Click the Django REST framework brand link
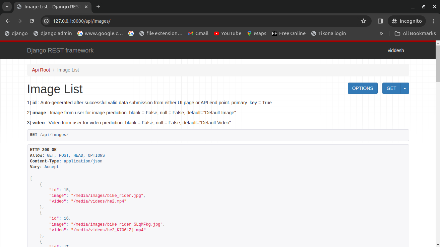The image size is (440, 247). tap(60, 50)
